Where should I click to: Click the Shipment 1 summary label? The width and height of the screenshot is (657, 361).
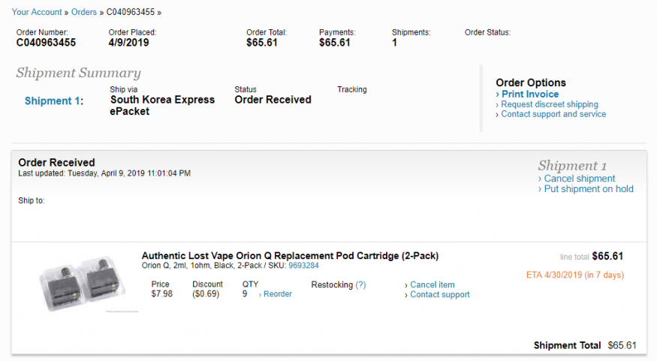tap(54, 101)
